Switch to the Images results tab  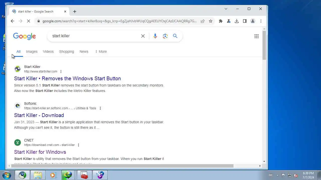(x=32, y=51)
